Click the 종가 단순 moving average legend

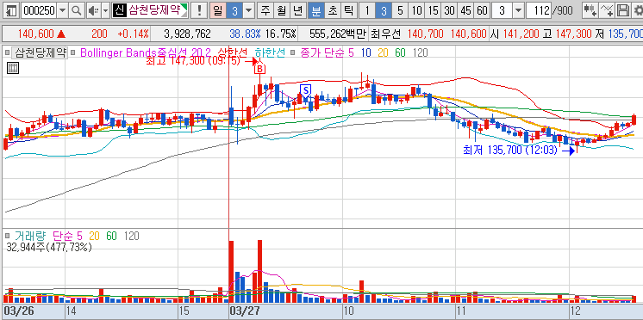point(327,52)
